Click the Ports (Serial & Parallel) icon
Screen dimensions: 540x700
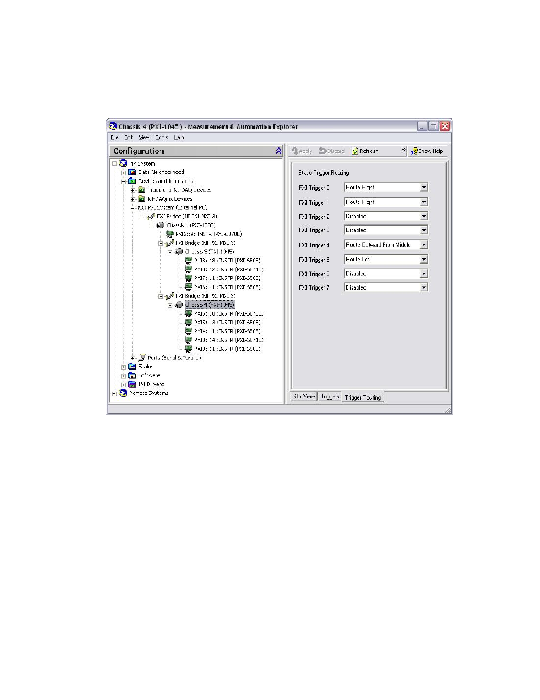point(142,358)
